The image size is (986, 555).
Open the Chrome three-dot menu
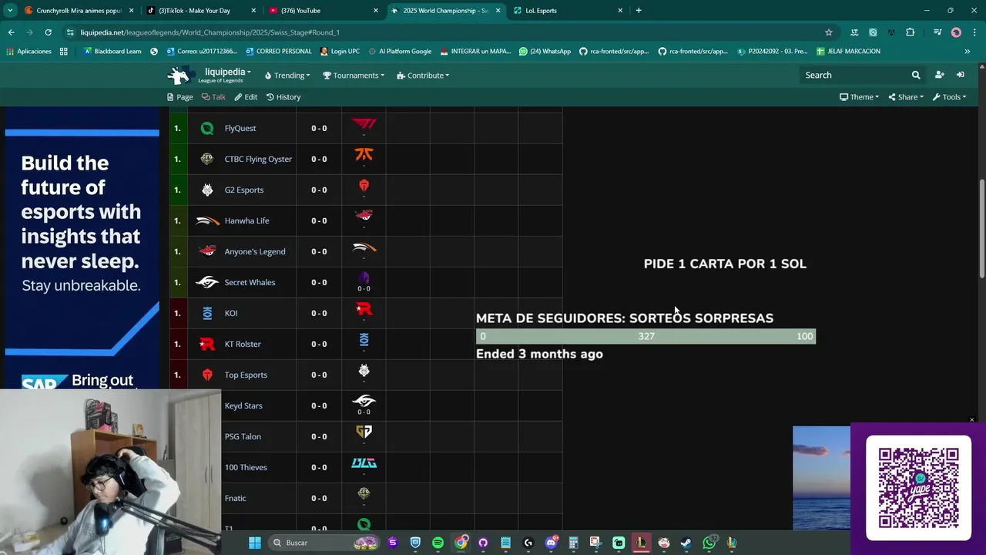point(974,32)
